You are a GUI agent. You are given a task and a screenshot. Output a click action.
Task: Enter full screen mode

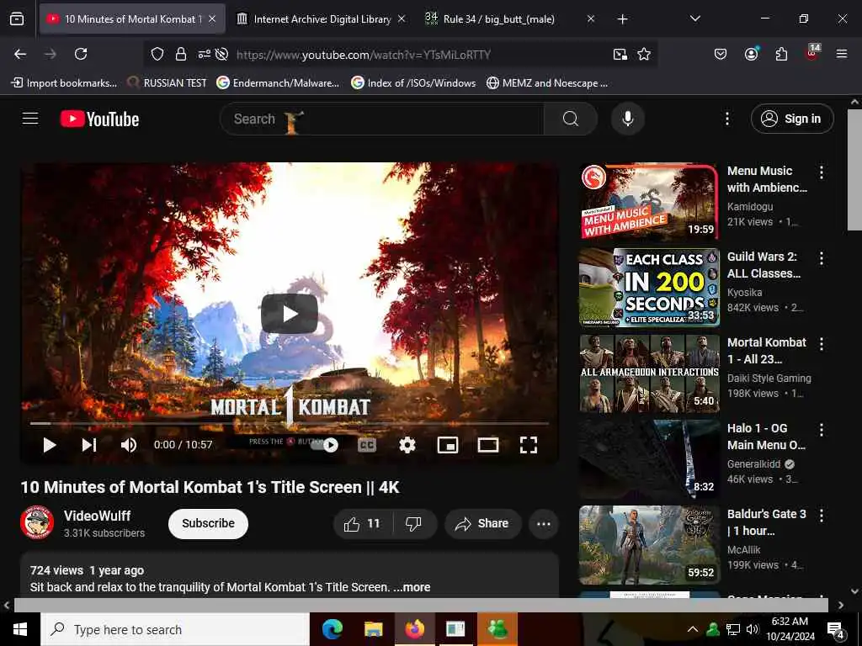(x=529, y=445)
